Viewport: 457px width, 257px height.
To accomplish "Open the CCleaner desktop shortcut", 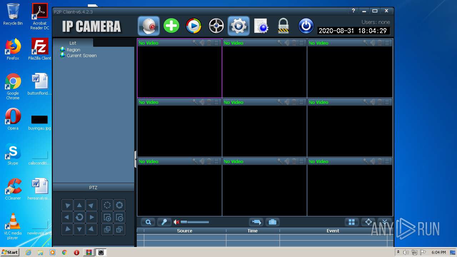I will click(13, 189).
